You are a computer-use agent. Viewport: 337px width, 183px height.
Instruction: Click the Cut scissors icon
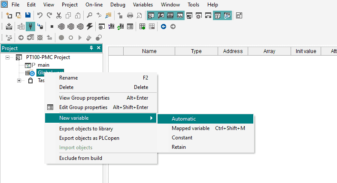[x=59, y=15]
